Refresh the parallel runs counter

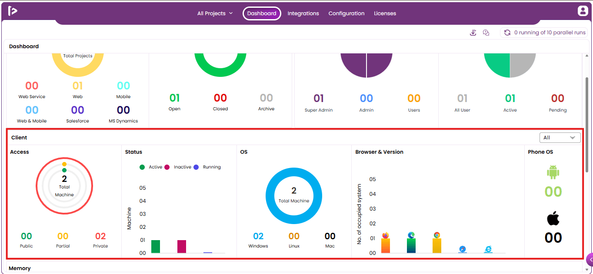507,33
